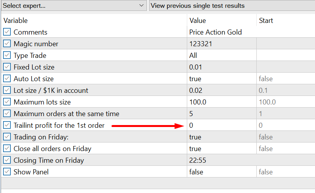Uncheck the Show Panel checkbox
Viewport: 315px width, 193px height.
[7, 172]
